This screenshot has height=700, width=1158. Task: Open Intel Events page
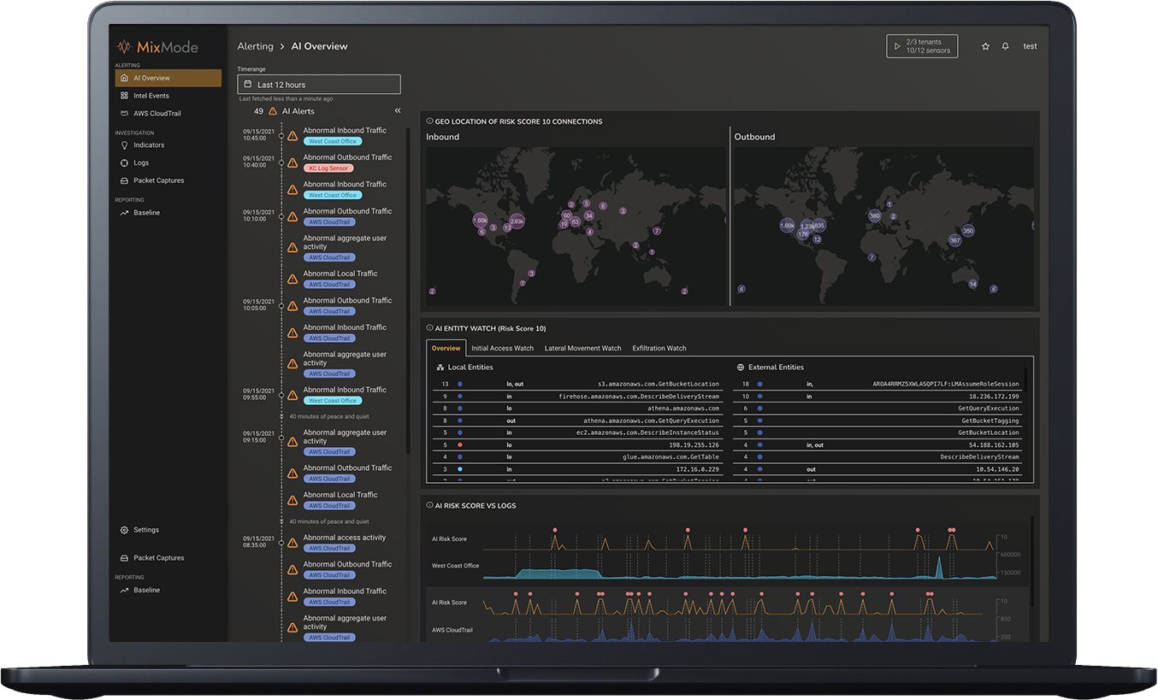(151, 96)
